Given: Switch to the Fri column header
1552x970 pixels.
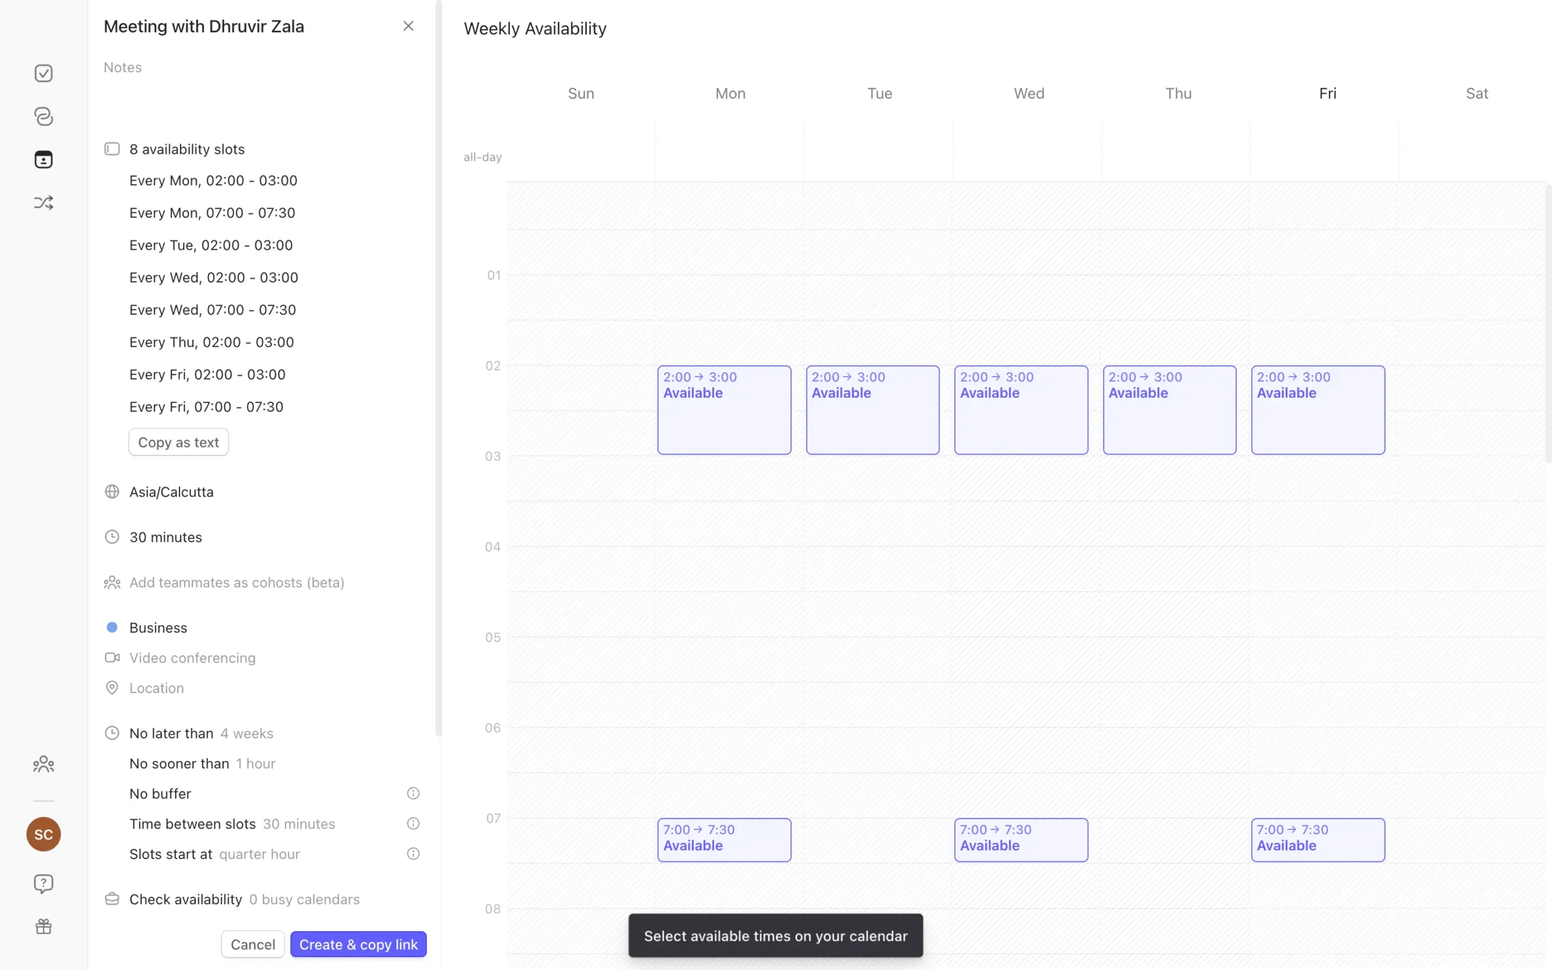Looking at the screenshot, I should (1327, 93).
